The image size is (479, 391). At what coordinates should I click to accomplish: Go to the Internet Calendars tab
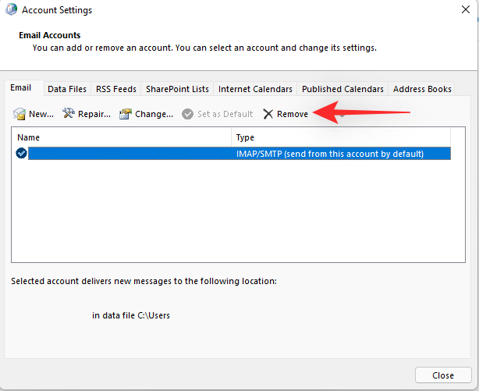click(x=255, y=89)
